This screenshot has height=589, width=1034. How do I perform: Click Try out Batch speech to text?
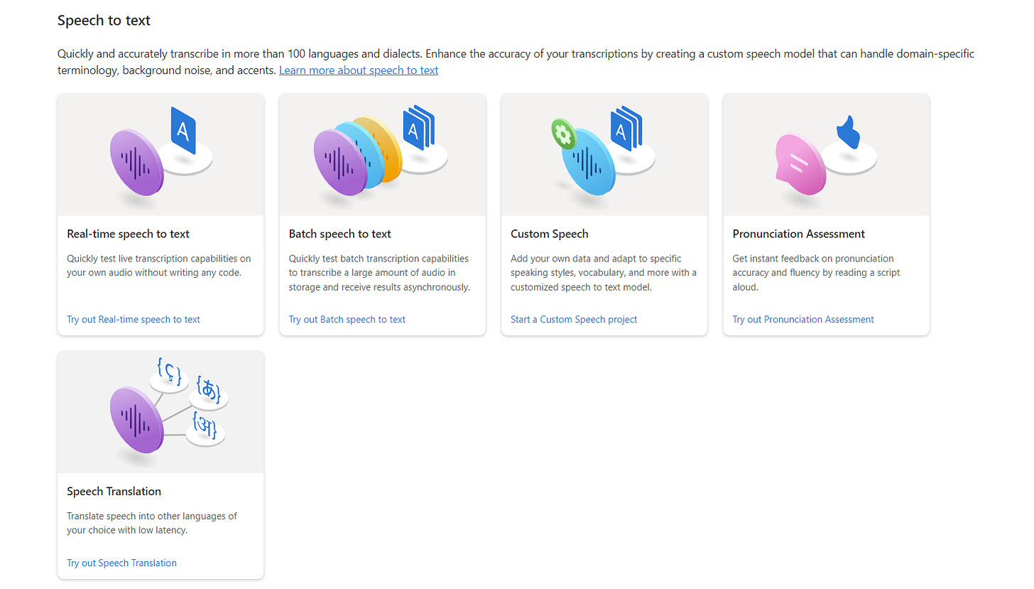click(347, 319)
